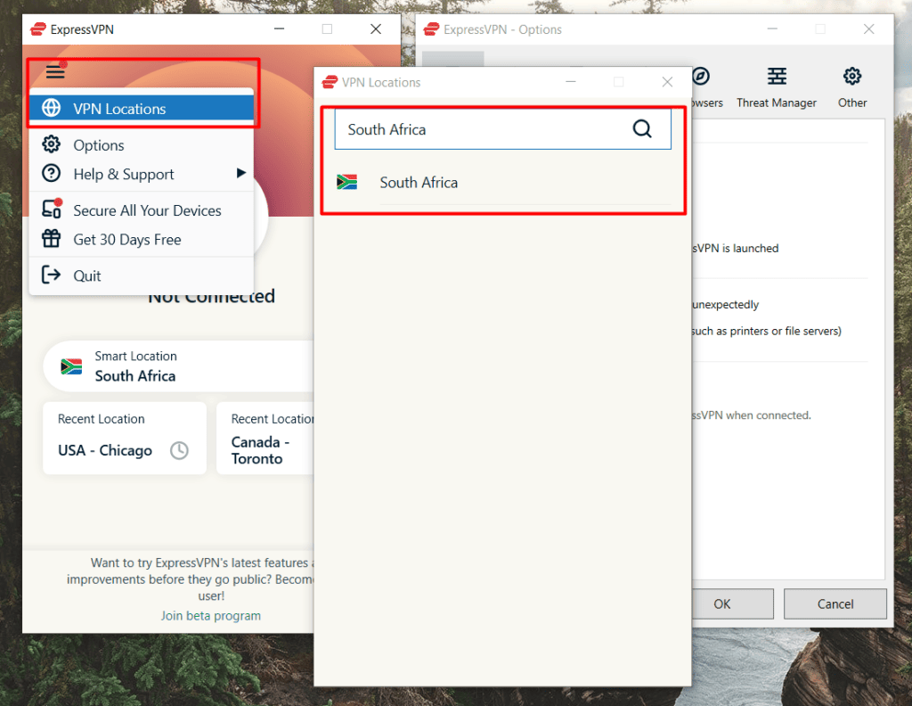This screenshot has width=912, height=706.
Task: Open the hamburger menu icon
Action: (55, 71)
